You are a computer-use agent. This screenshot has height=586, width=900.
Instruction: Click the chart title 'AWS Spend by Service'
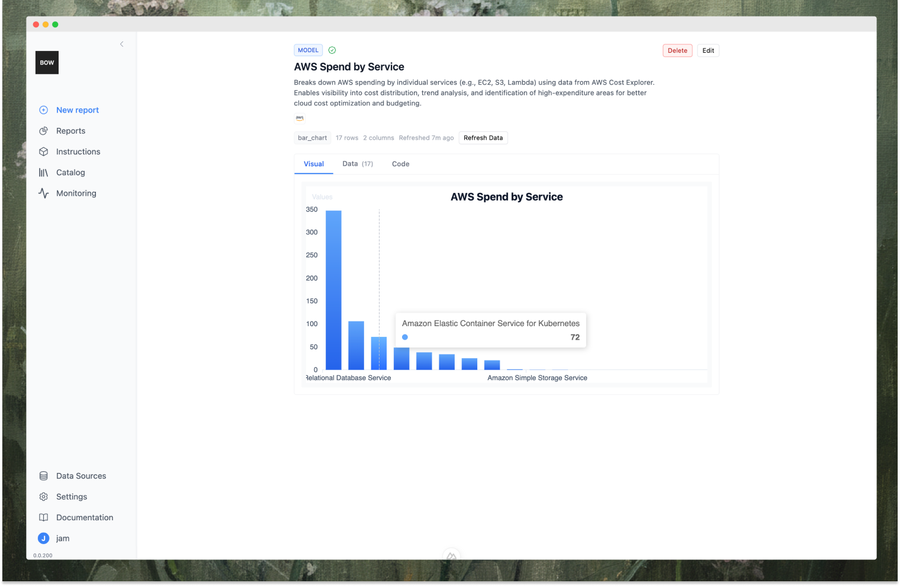click(x=507, y=197)
